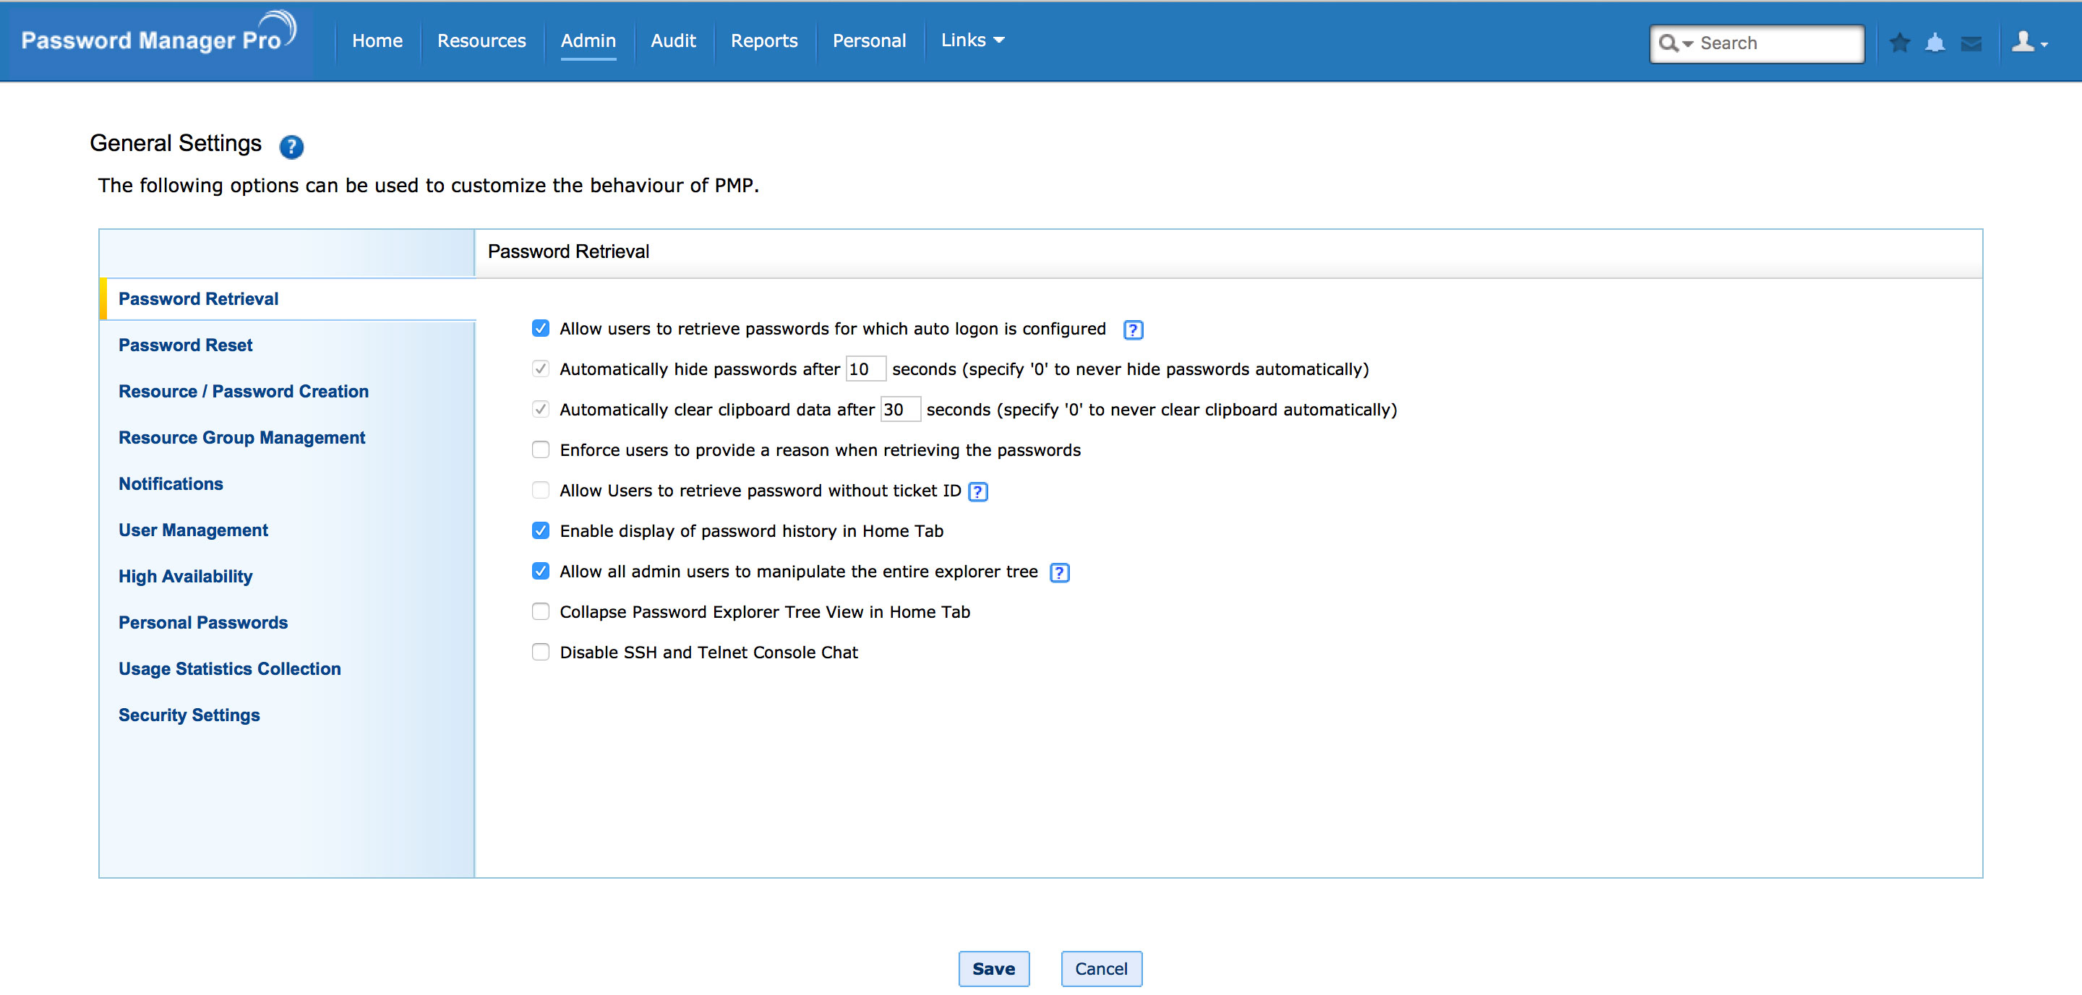Image resolution: width=2082 pixels, height=995 pixels.
Task: Click help icon beside explorer tree option
Action: (x=1059, y=572)
